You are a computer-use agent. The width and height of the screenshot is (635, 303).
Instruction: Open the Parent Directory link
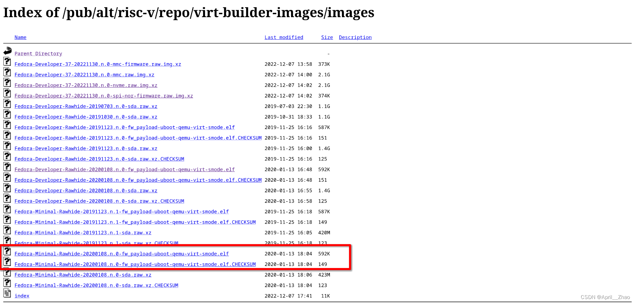pos(38,54)
